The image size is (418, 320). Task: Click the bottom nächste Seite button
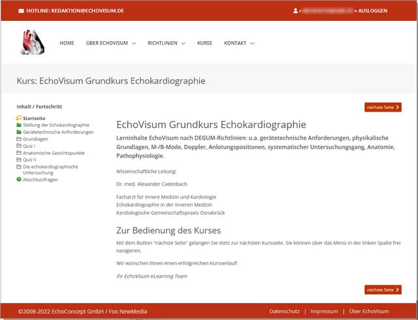pyautogui.click(x=383, y=289)
